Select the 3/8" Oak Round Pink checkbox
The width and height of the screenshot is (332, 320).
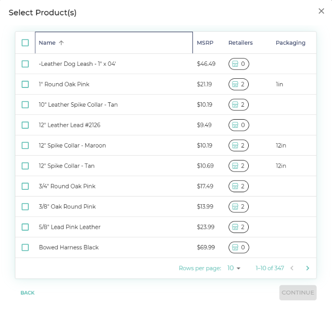coord(25,207)
